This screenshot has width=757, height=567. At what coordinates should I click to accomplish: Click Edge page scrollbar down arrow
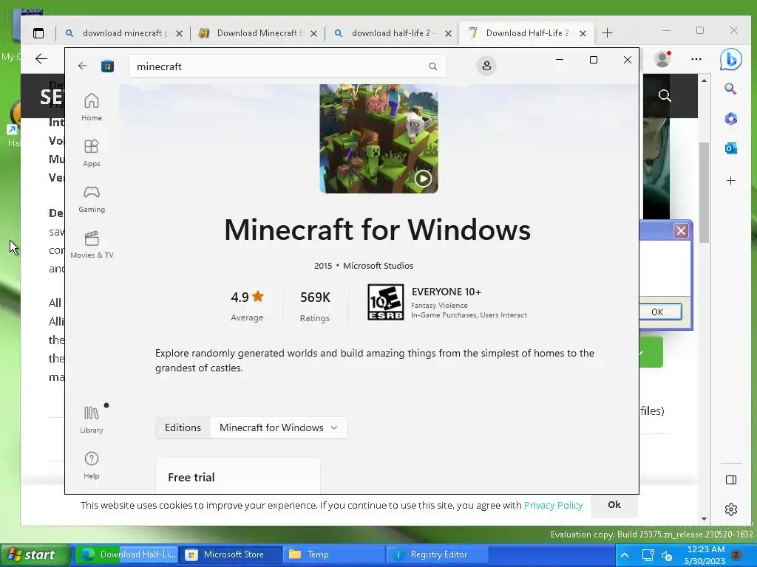pyautogui.click(x=704, y=519)
